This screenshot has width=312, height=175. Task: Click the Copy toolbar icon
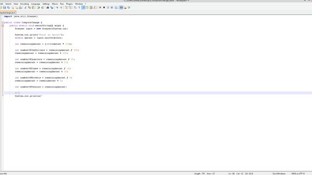(x=29, y=8)
